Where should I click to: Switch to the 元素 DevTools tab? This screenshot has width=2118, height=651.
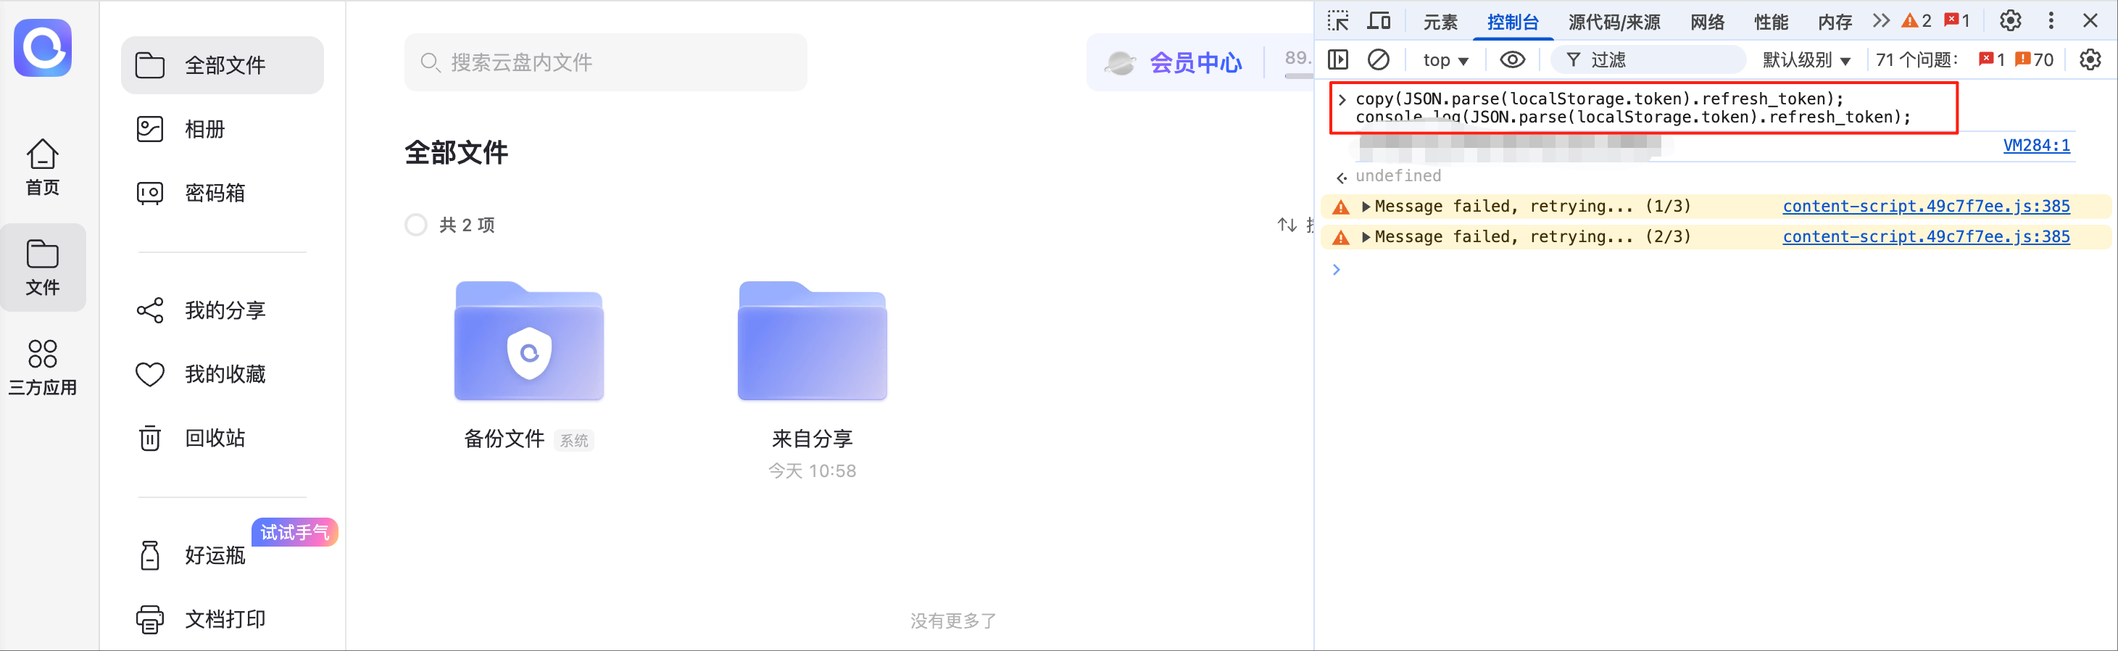(1440, 21)
